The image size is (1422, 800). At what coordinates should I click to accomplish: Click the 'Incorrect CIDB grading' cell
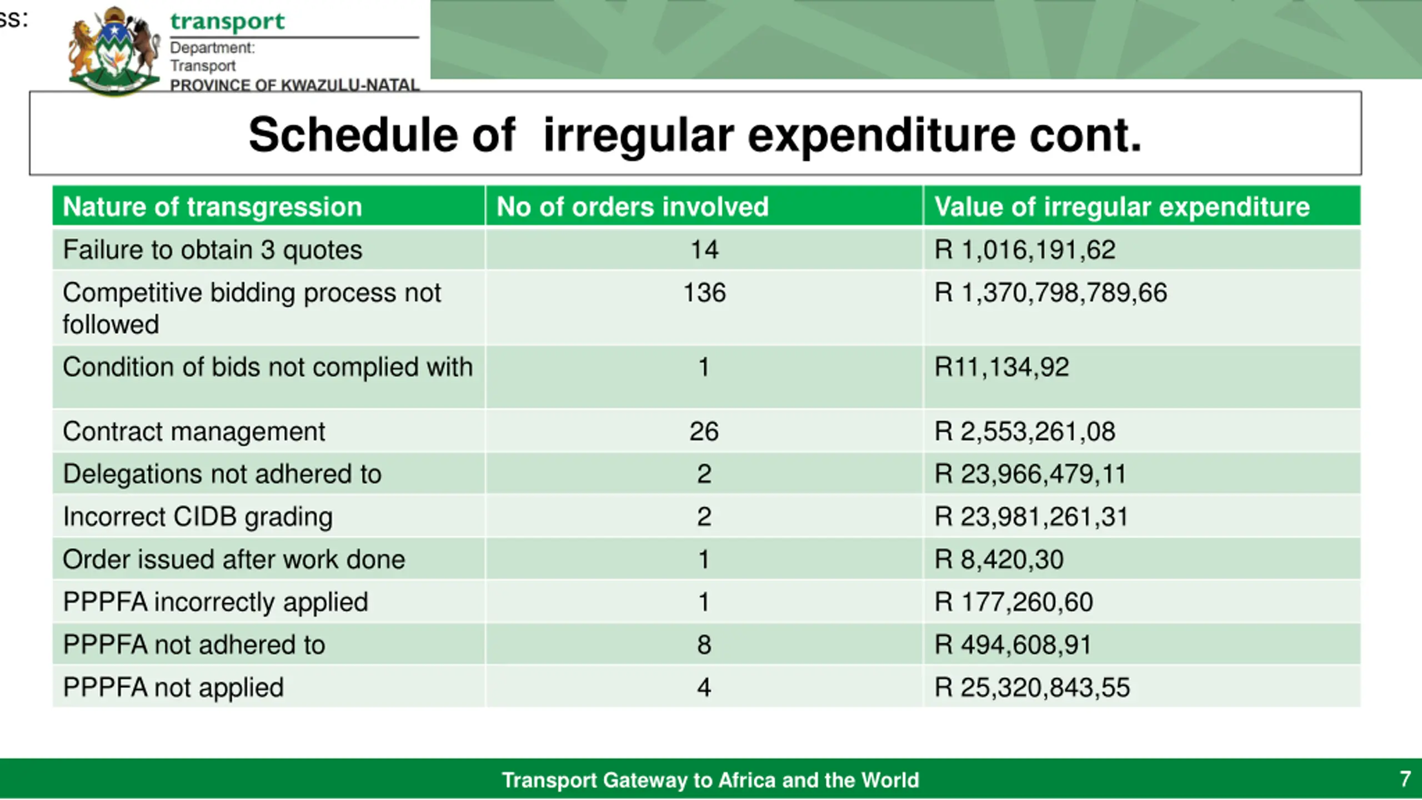[x=268, y=517]
